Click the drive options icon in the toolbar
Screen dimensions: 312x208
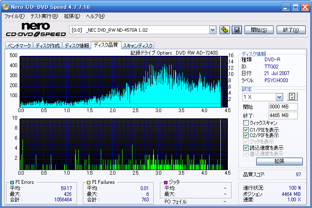pyautogui.click(x=225, y=30)
